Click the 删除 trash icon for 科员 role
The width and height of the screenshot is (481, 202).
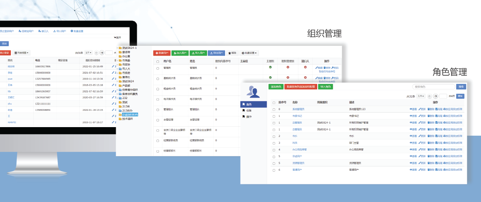point(431,143)
